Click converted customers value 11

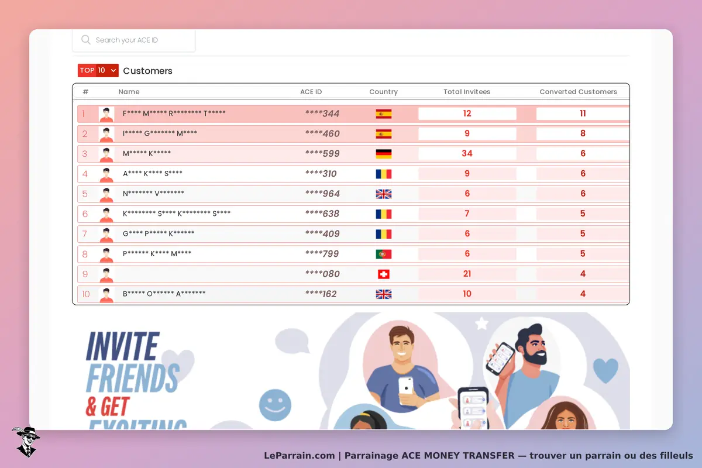coord(583,113)
